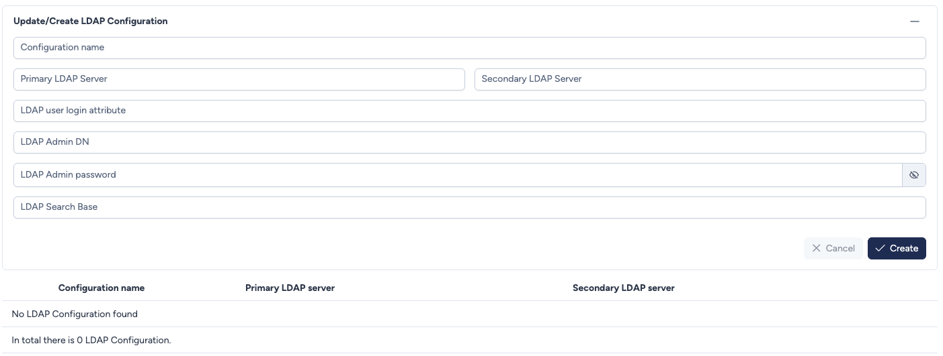
Task: Focus the Configuration name input field
Action: point(469,48)
